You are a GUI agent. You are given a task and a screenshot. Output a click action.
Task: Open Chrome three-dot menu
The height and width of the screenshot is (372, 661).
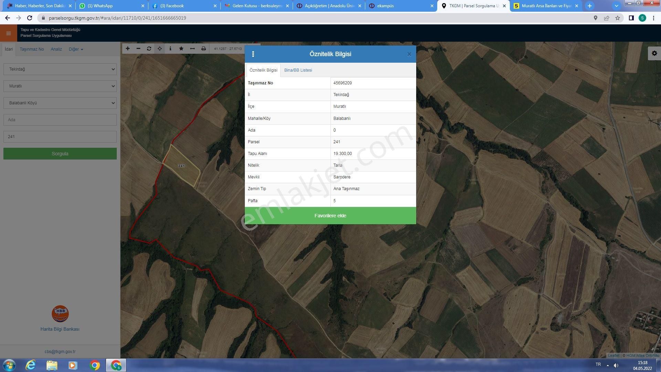point(653,18)
